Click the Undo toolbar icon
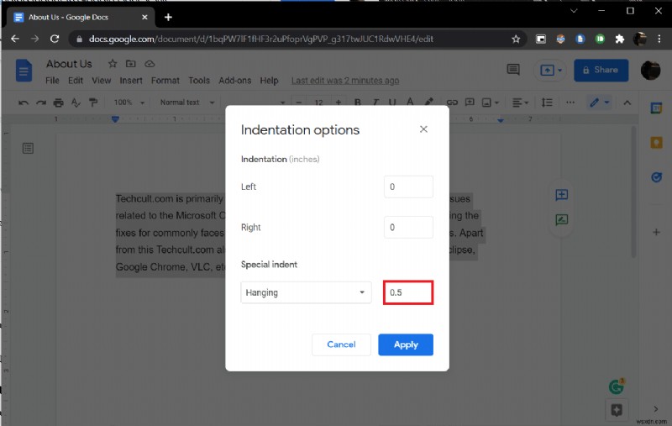Viewport: 672px width, 426px height. [x=24, y=103]
